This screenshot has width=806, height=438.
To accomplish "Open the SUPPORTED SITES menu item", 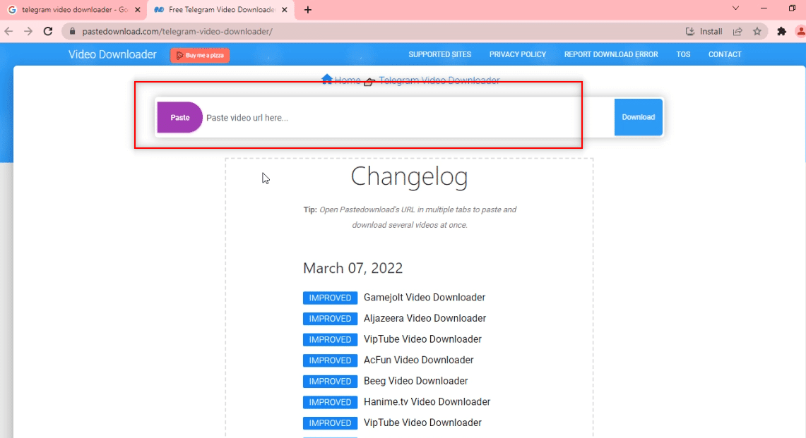I will (x=440, y=54).
